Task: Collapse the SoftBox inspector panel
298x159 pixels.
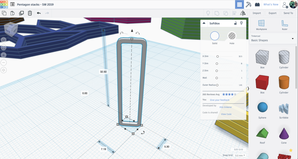Action: pyautogui.click(x=204, y=23)
